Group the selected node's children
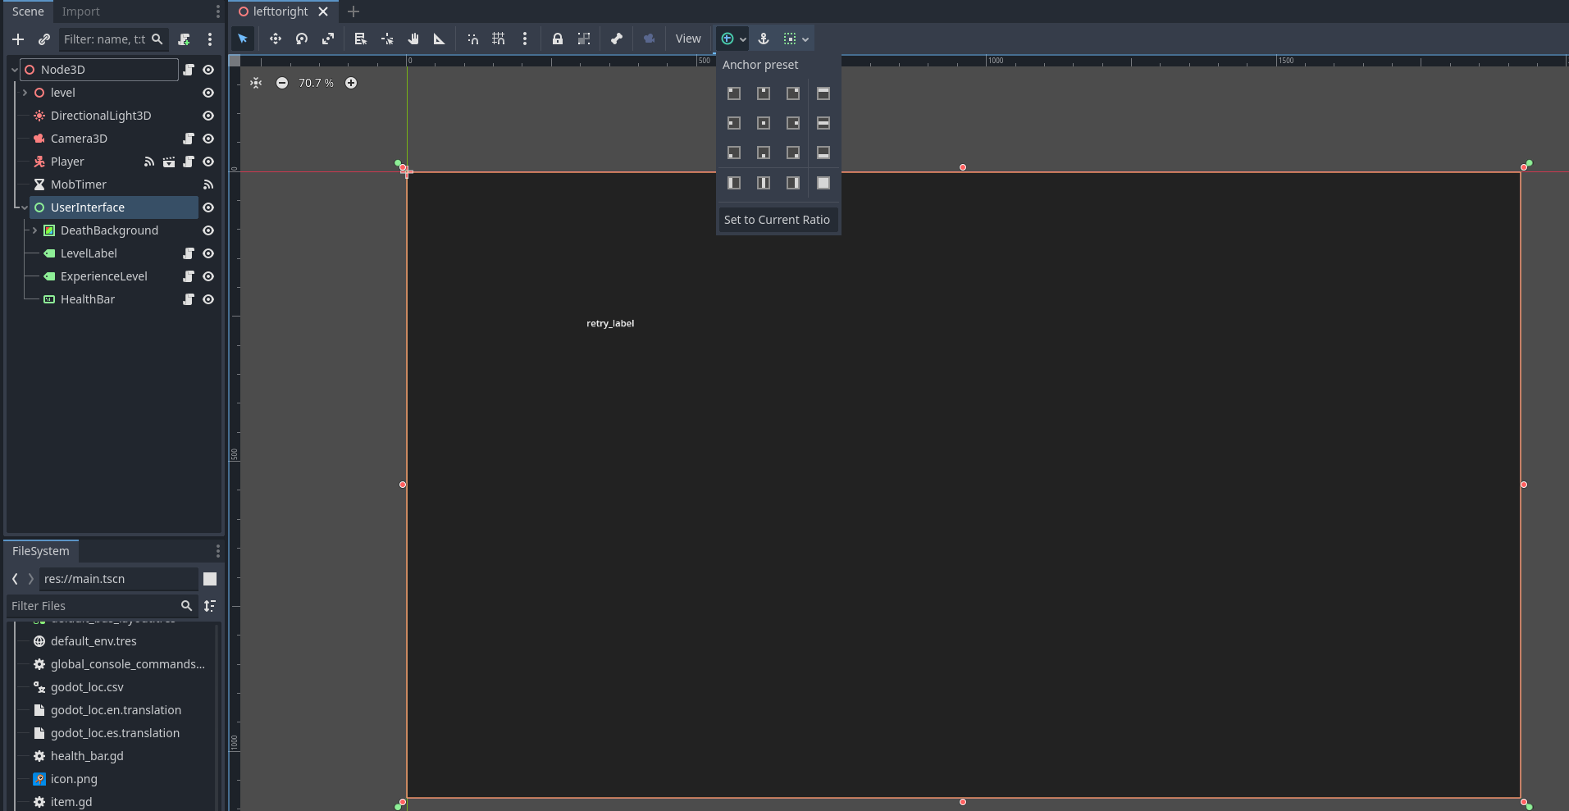This screenshot has width=1569, height=811. tap(584, 39)
